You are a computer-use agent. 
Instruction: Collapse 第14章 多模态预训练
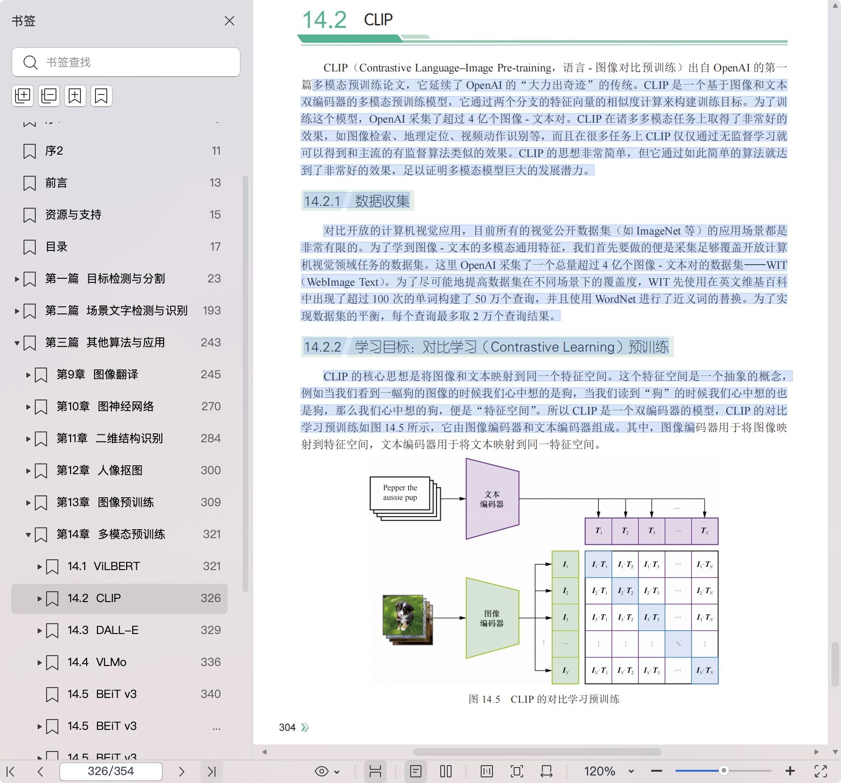(x=28, y=535)
